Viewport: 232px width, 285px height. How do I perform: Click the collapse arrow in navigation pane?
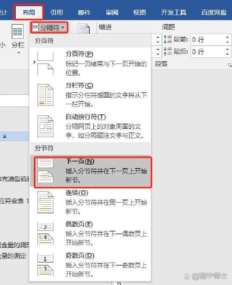[x=5, y=136]
